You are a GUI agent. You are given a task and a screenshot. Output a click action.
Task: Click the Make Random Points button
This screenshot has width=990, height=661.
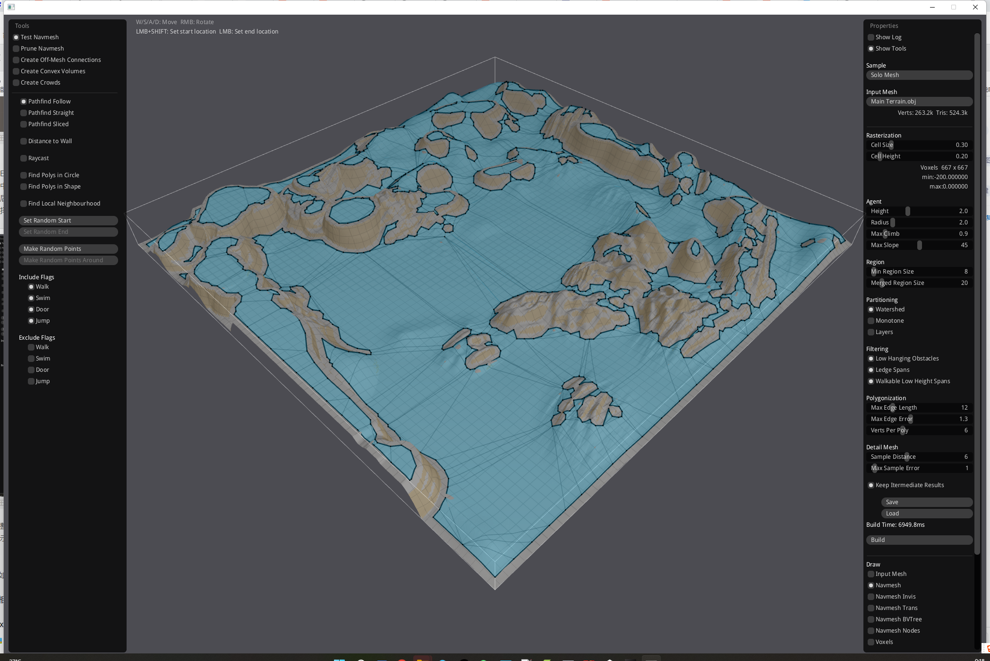coord(68,249)
